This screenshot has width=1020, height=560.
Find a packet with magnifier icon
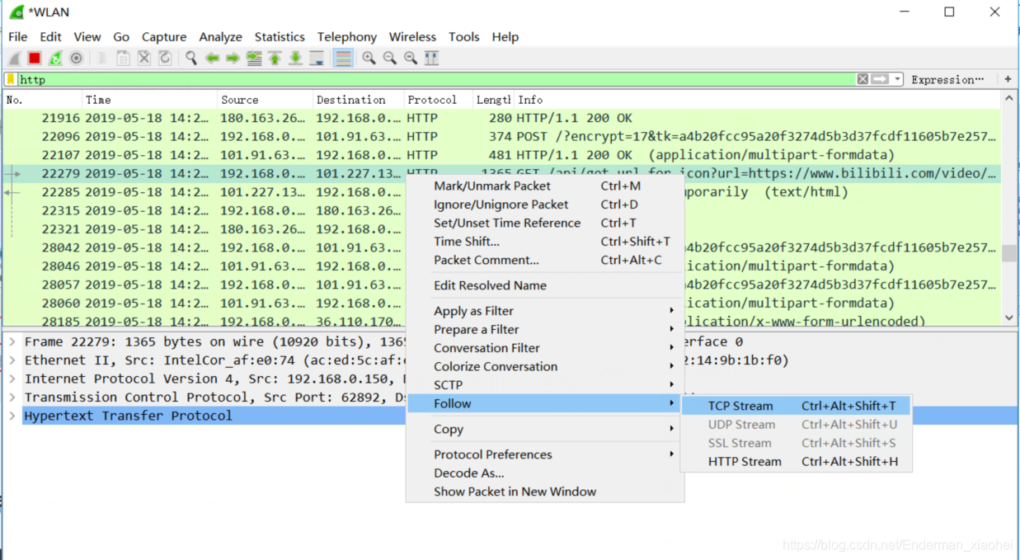pos(191,59)
